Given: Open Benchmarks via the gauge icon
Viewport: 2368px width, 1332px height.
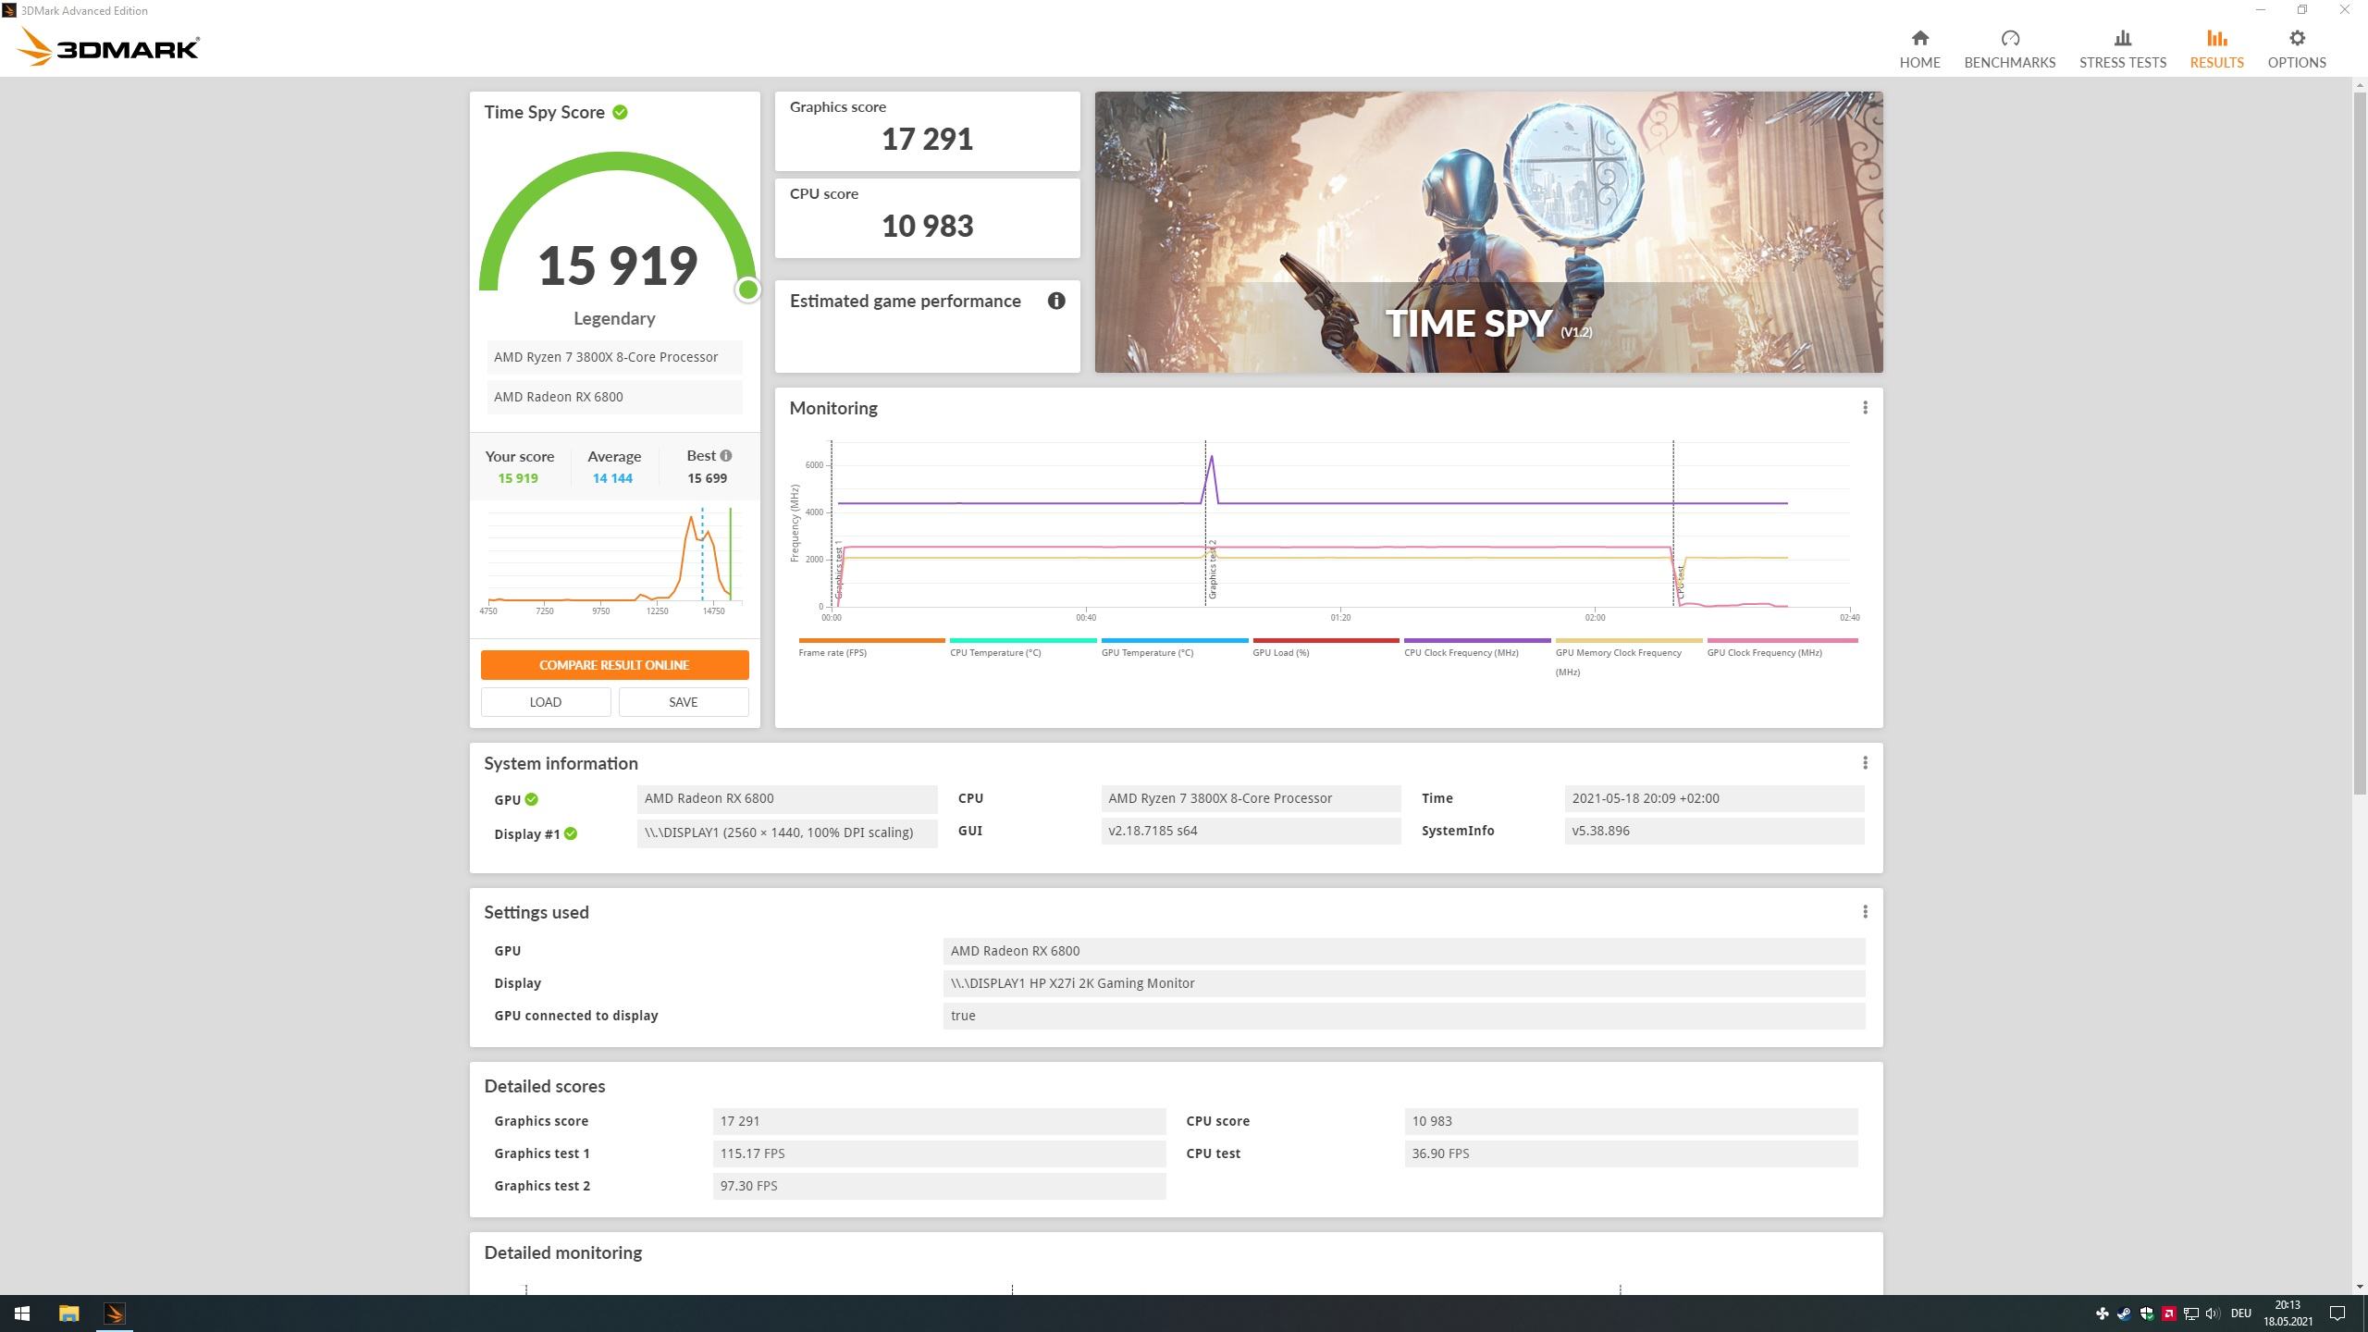Looking at the screenshot, I should (2009, 39).
